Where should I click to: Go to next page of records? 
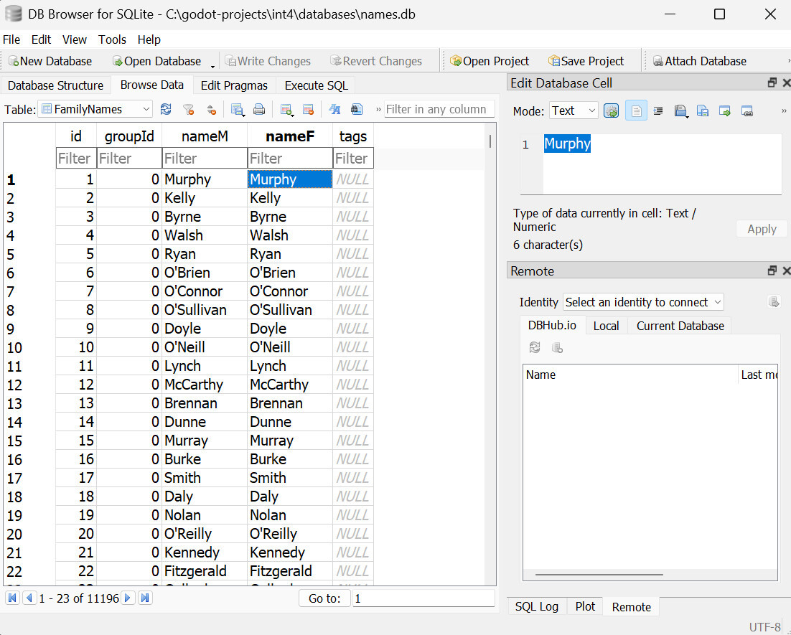pyautogui.click(x=128, y=598)
